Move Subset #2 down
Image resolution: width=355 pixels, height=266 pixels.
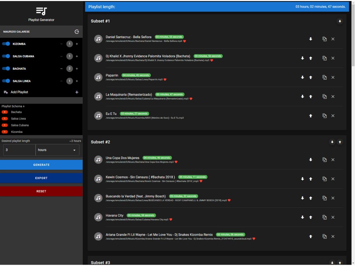pyautogui.click(x=332, y=142)
